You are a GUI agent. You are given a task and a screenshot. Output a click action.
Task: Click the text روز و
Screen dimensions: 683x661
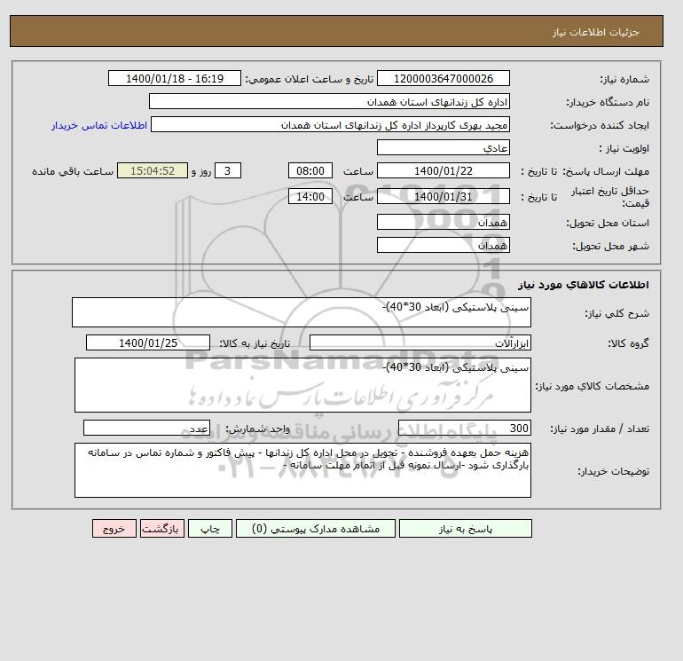pyautogui.click(x=201, y=171)
